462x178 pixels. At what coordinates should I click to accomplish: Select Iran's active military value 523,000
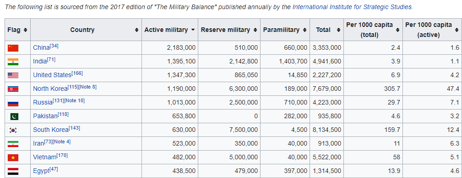[184, 144]
